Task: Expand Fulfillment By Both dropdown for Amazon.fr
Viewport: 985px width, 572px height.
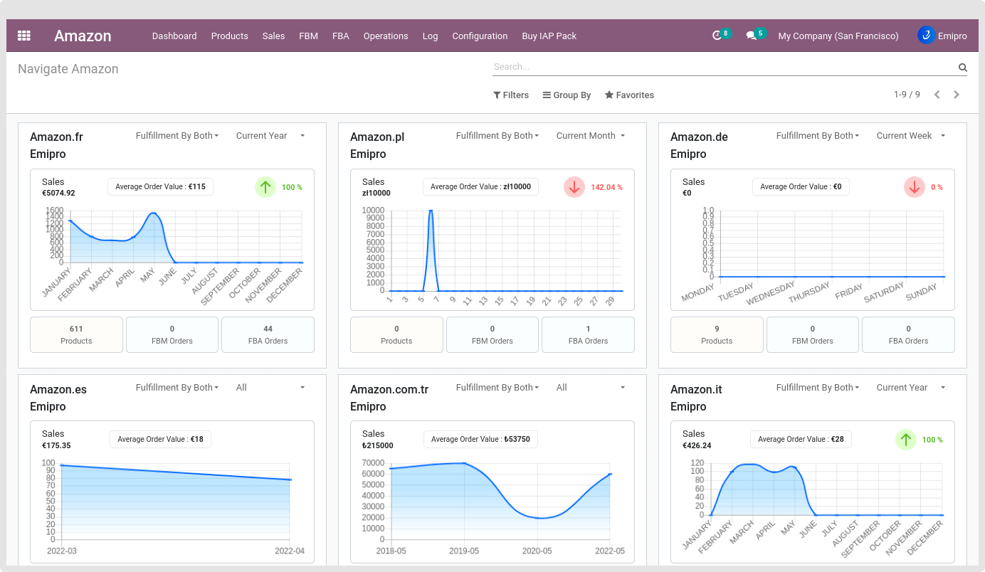Action: [x=177, y=136]
